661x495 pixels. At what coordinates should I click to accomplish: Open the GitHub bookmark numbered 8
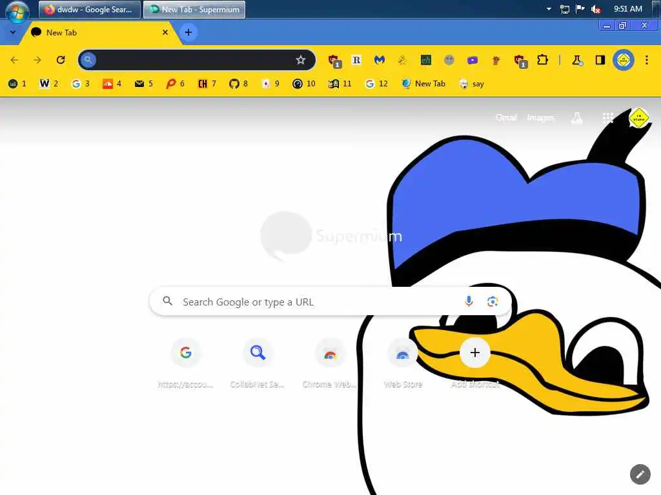click(239, 84)
